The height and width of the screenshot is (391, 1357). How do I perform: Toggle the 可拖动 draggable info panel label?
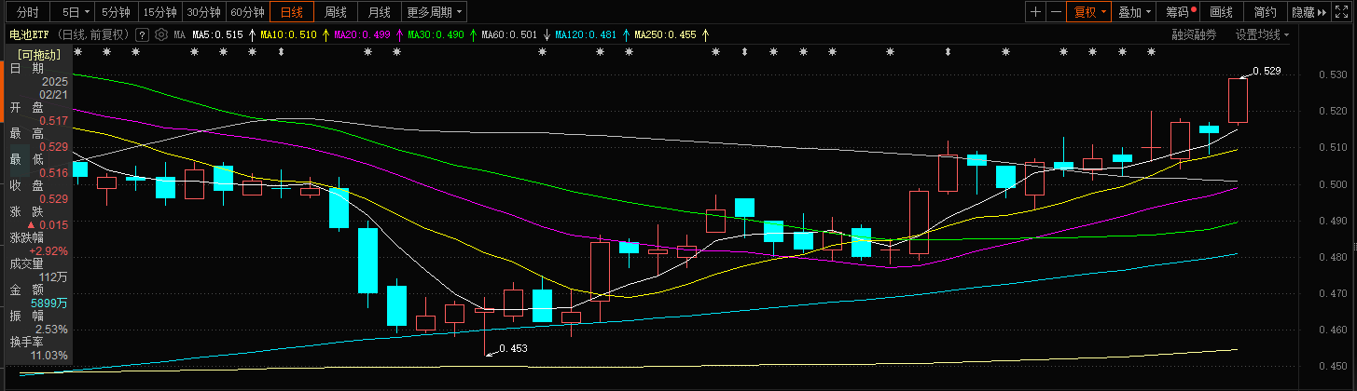(x=38, y=54)
